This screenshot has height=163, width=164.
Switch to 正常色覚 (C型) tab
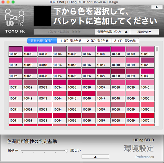pyautogui.click(x=42, y=41)
